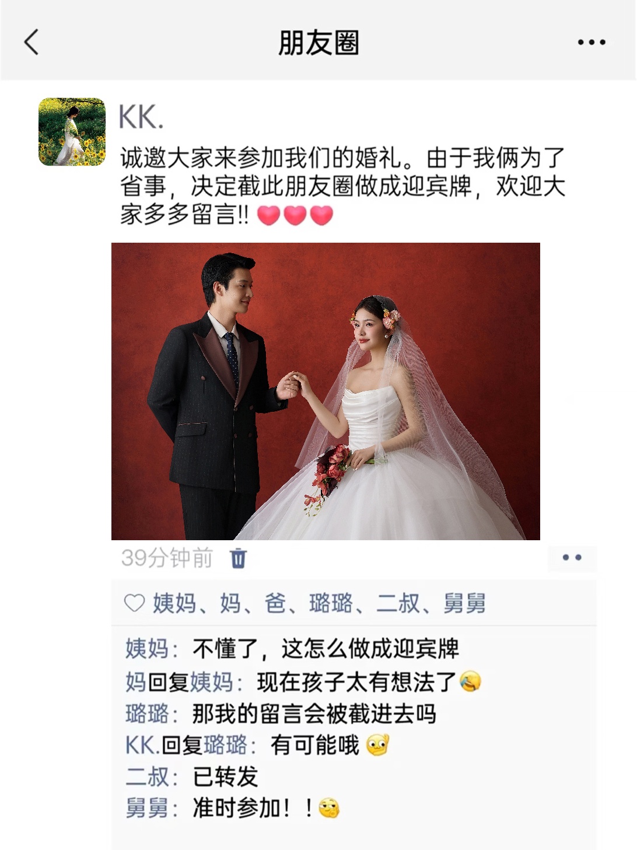Tap 璐璐 in the likes list
The image size is (637, 850).
tap(331, 603)
